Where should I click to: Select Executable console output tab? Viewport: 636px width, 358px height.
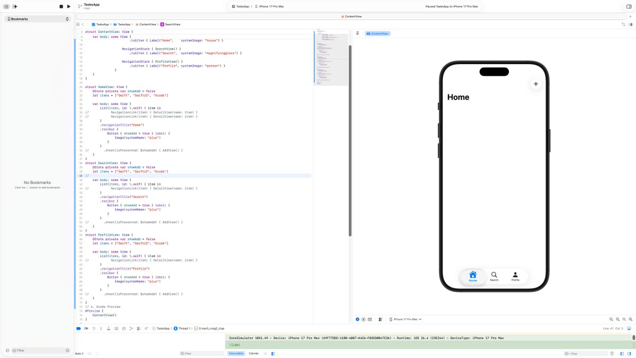pos(236,353)
